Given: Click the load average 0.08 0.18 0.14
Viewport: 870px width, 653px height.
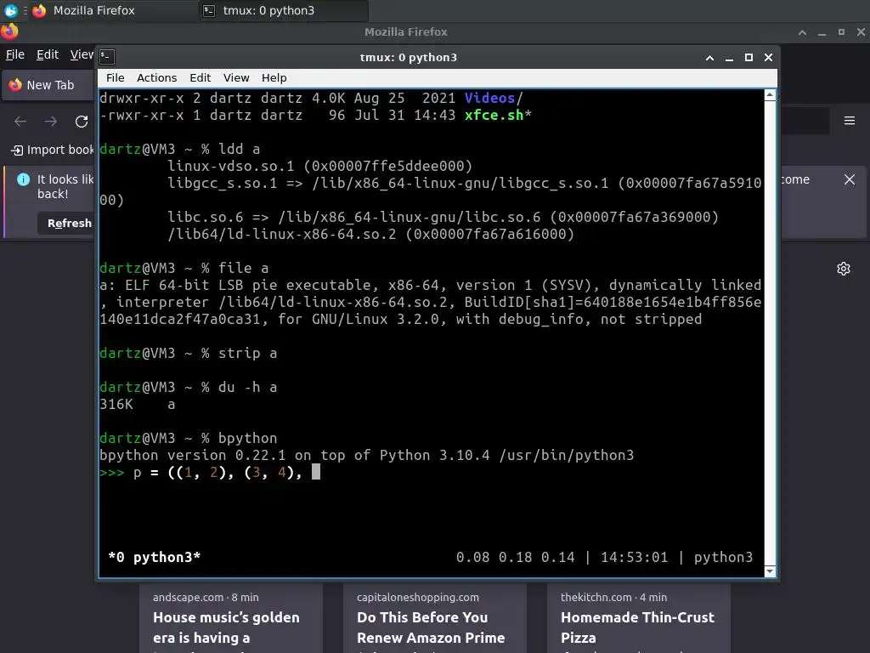Looking at the screenshot, I should tap(516, 557).
